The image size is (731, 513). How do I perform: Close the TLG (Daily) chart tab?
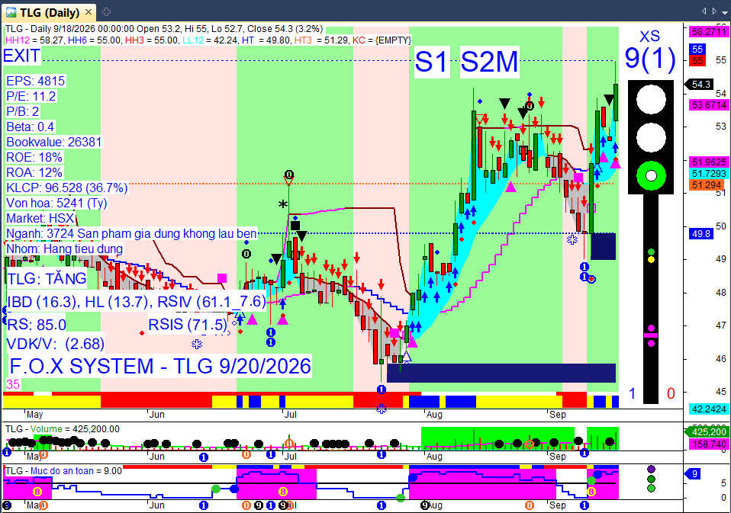point(89,12)
